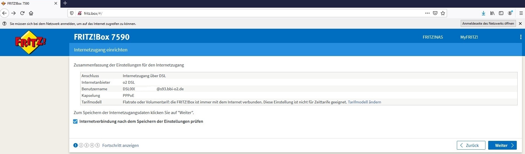Show the insecure connection padlock info
This screenshot has height=154, width=525.
coord(80,13)
